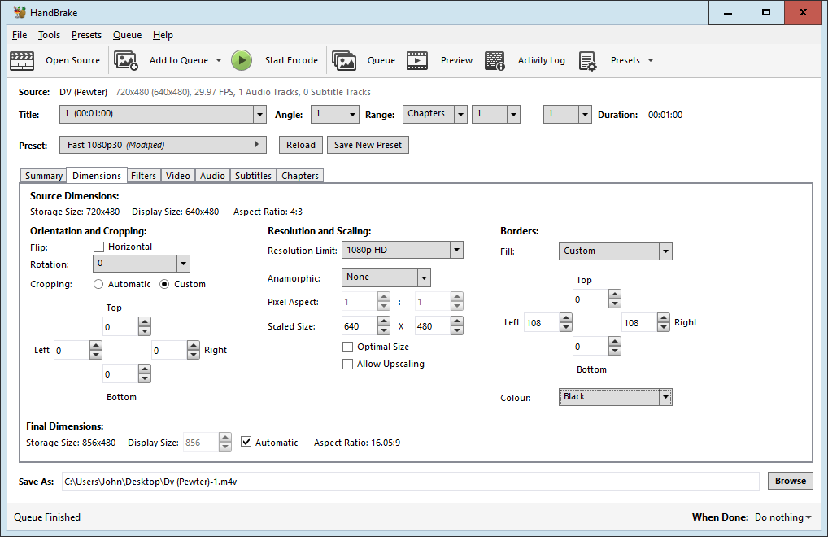Switch to the Audio tab

click(x=213, y=176)
